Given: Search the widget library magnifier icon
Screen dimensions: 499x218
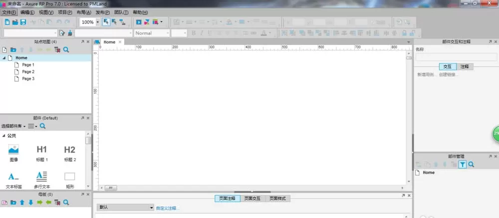Looking at the screenshot, I should (42, 126).
